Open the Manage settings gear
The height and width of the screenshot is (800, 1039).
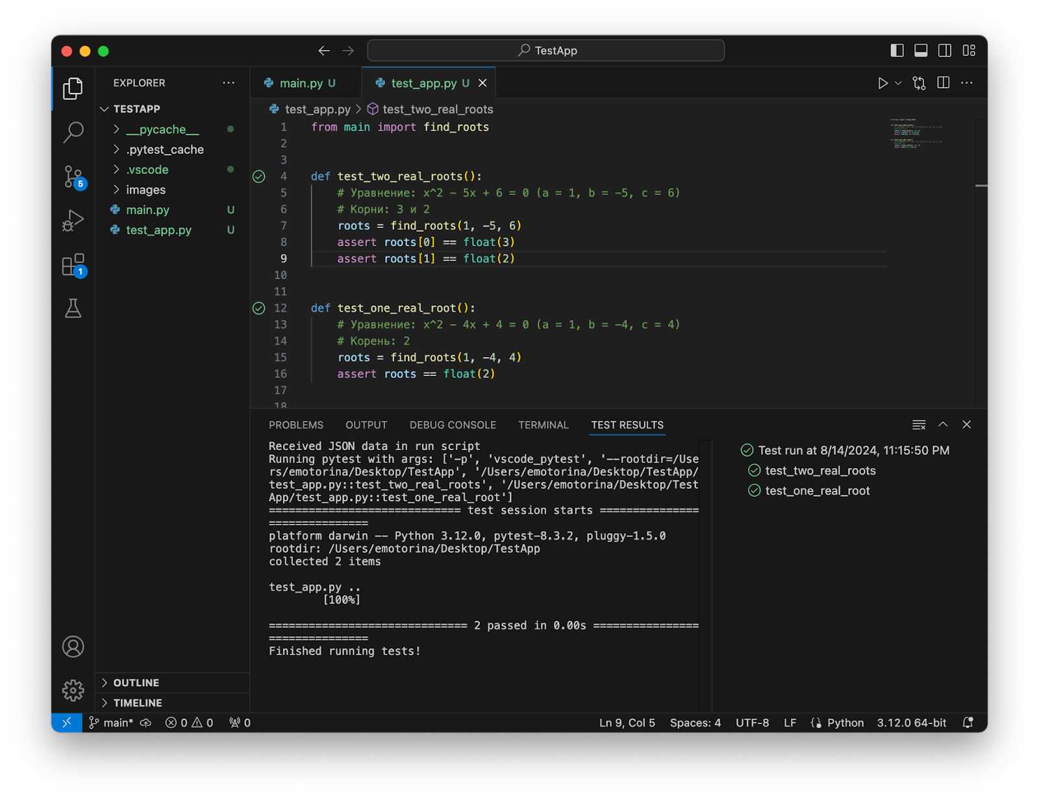[73, 690]
